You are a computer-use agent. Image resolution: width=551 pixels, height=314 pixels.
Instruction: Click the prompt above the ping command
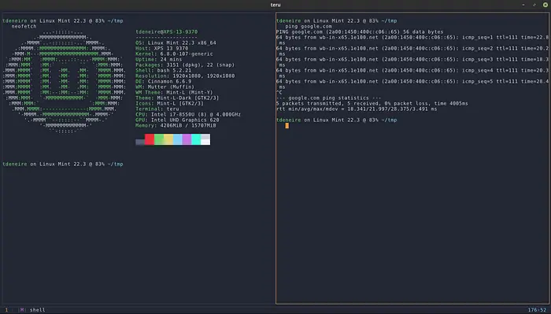(x=337, y=20)
